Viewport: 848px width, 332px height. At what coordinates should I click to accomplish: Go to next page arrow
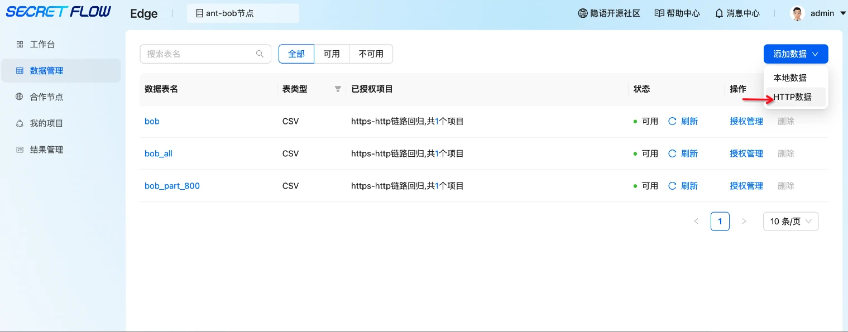(x=744, y=222)
